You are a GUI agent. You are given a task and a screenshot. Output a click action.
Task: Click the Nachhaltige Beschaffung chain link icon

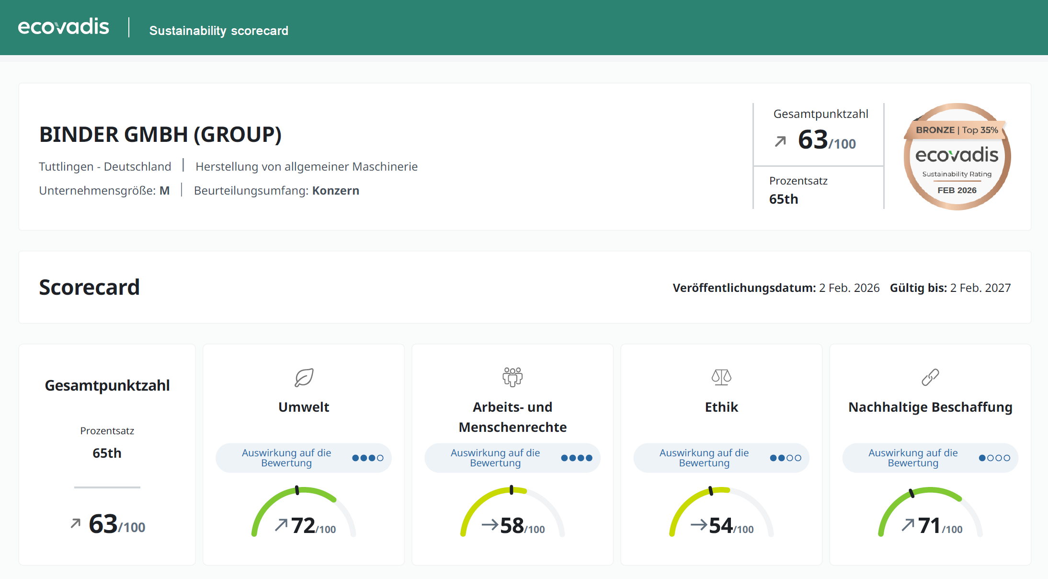930,377
